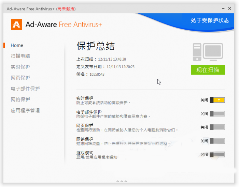Screen dimensions: 239x187
Task: Open 电子邮件保护 in the sidebar
Action: pos(25,89)
